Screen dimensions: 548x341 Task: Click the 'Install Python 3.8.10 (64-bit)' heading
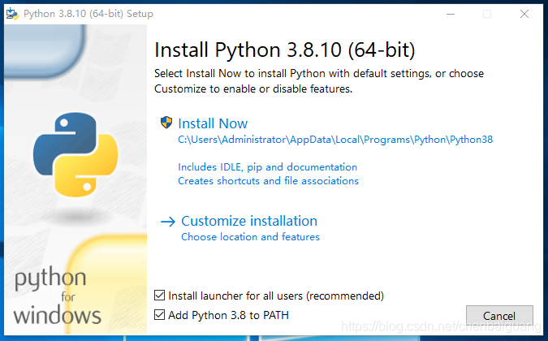[x=284, y=50]
